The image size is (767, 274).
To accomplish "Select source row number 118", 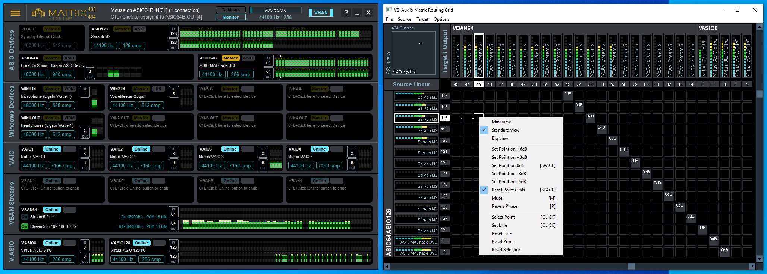I will click(x=444, y=118).
